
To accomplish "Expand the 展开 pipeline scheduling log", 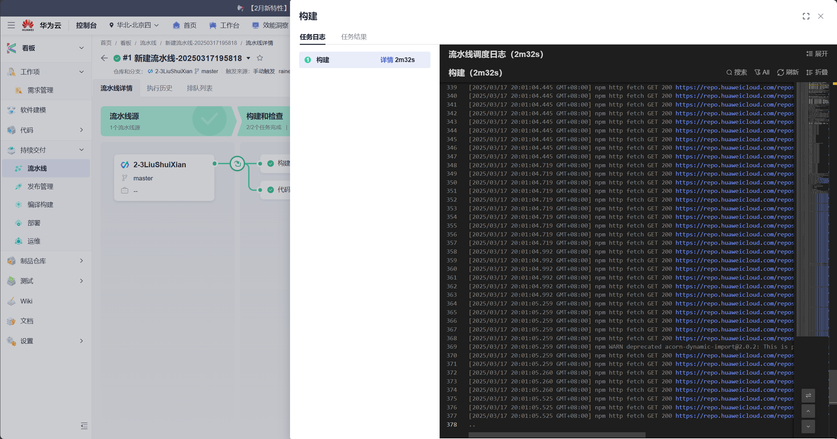I will coord(817,54).
